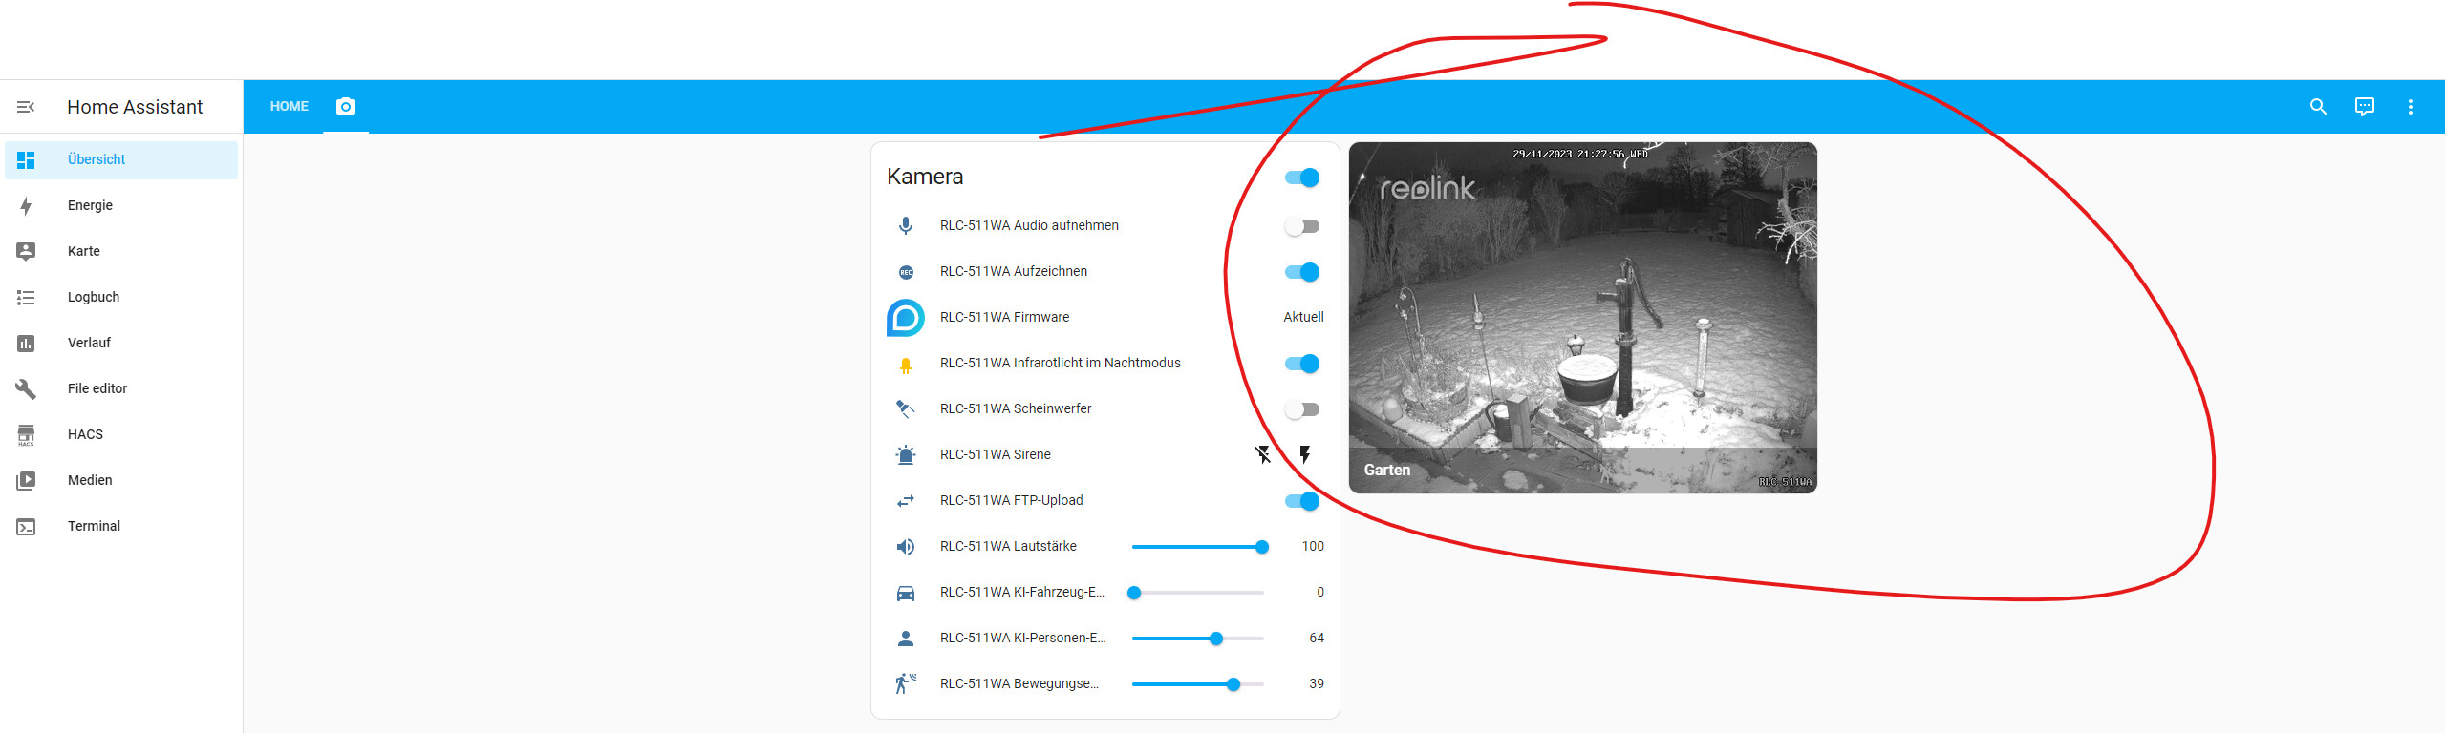This screenshot has height=733, width=2445.
Task: Open the Assist chat icon
Action: click(2364, 107)
